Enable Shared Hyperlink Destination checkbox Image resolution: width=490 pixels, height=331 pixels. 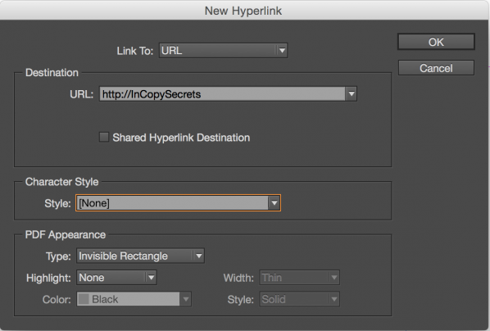coord(104,137)
